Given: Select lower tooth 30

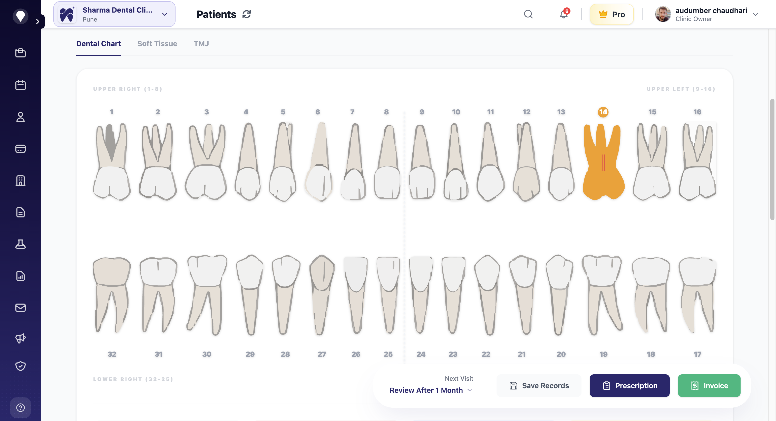Looking at the screenshot, I should tap(207, 295).
